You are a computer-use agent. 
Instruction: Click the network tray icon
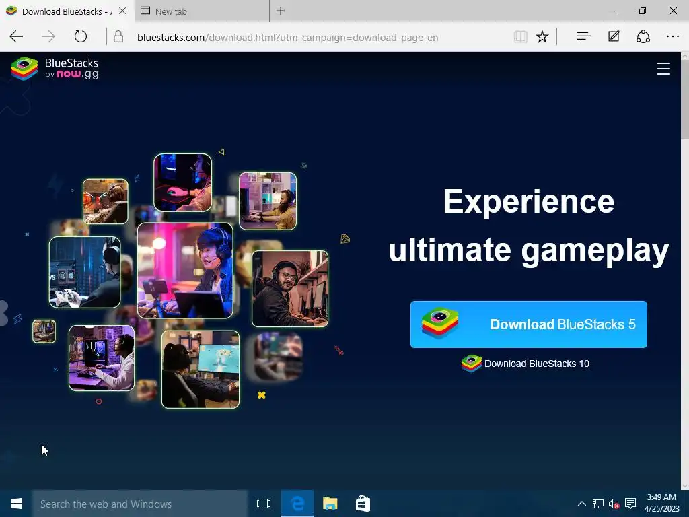point(597,504)
